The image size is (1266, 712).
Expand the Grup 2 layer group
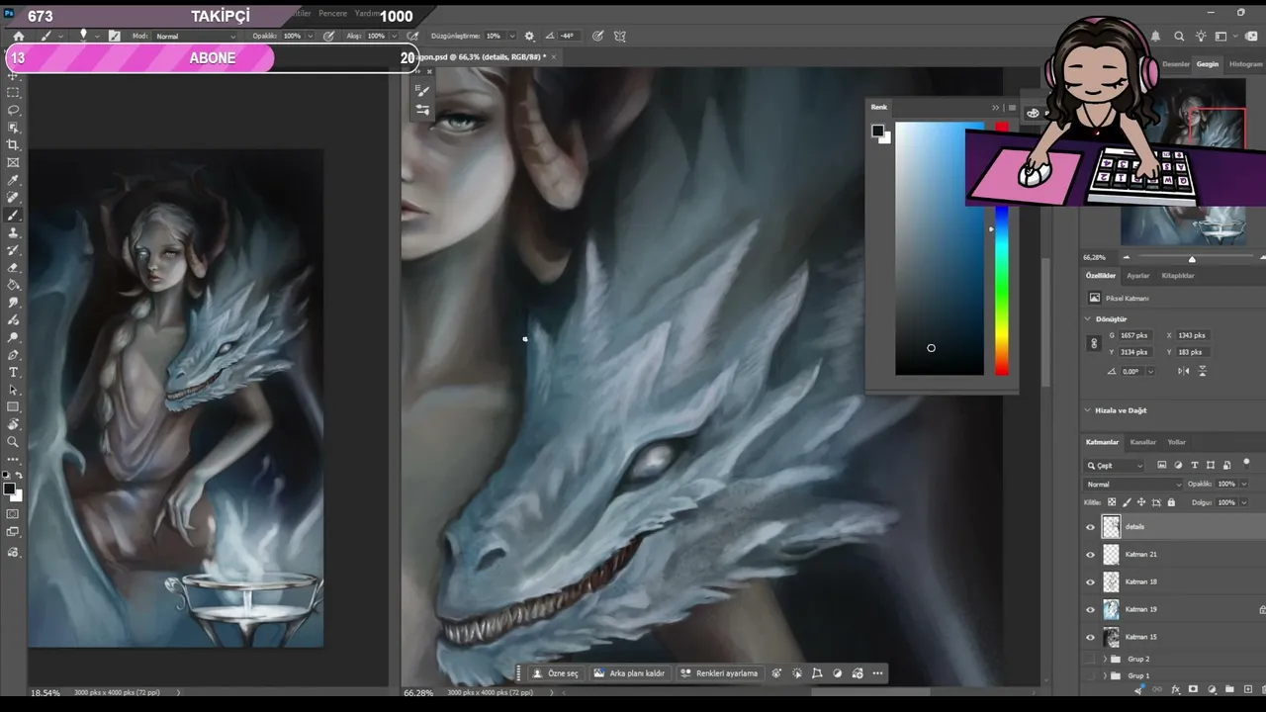click(x=1105, y=659)
